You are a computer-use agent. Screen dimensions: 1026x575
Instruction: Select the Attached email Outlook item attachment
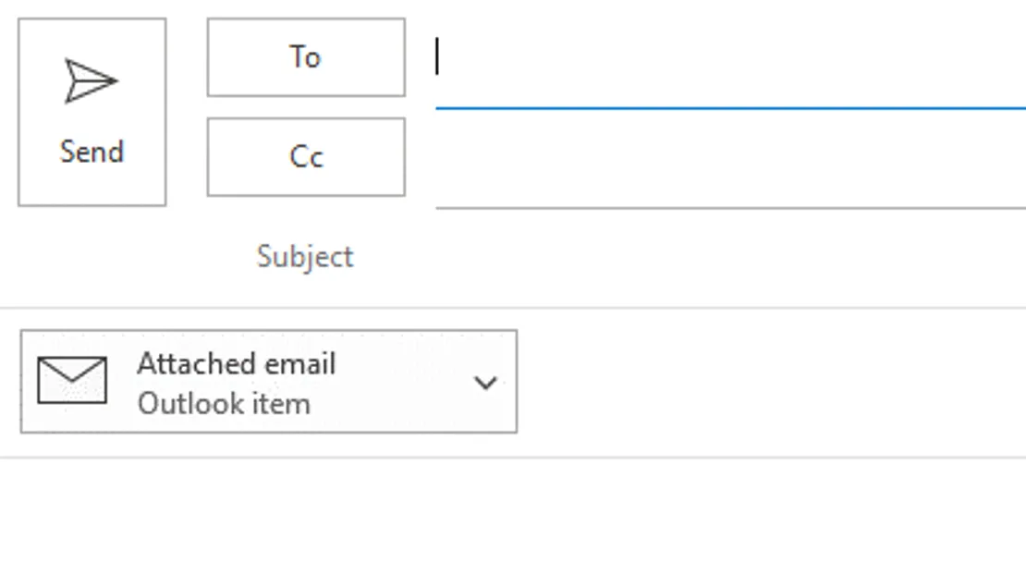[x=268, y=382]
